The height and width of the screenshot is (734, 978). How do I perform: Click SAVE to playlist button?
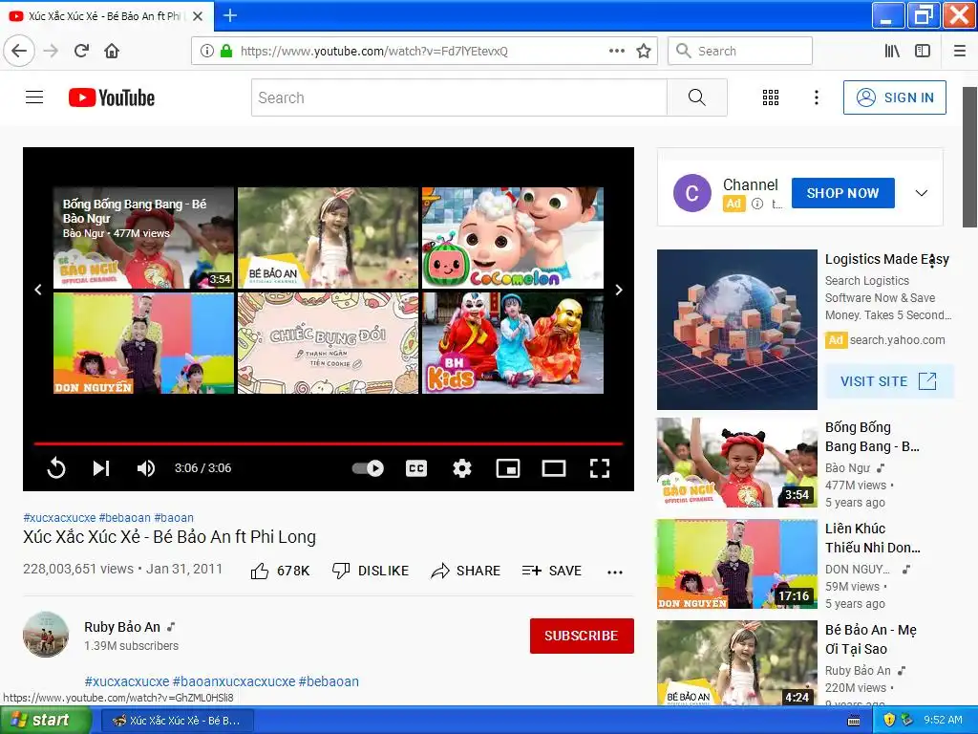[x=552, y=571]
